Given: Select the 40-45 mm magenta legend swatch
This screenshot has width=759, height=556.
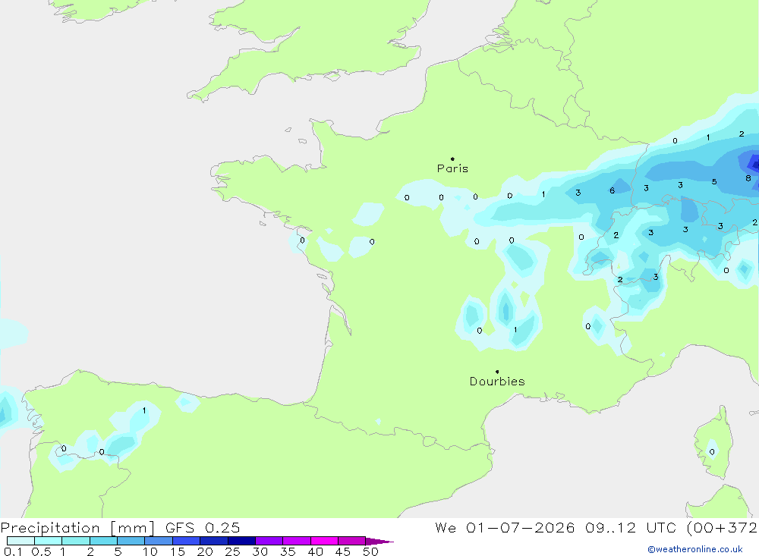Looking at the screenshot, I should [x=324, y=541].
